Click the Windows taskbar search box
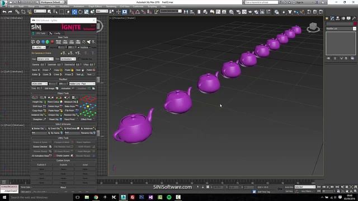 (x=41, y=197)
